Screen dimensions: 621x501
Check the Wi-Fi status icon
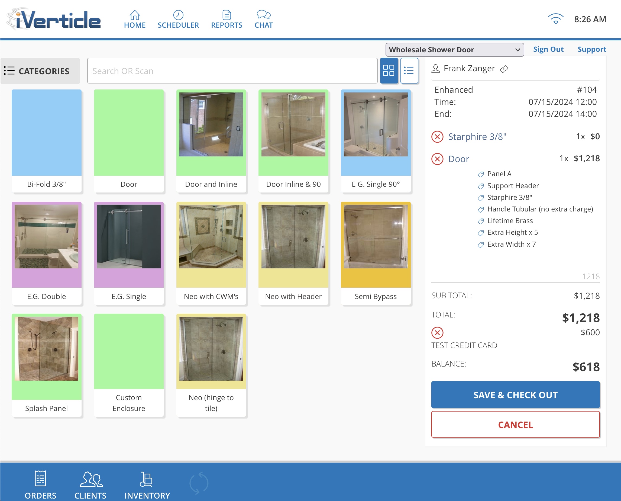(x=555, y=19)
